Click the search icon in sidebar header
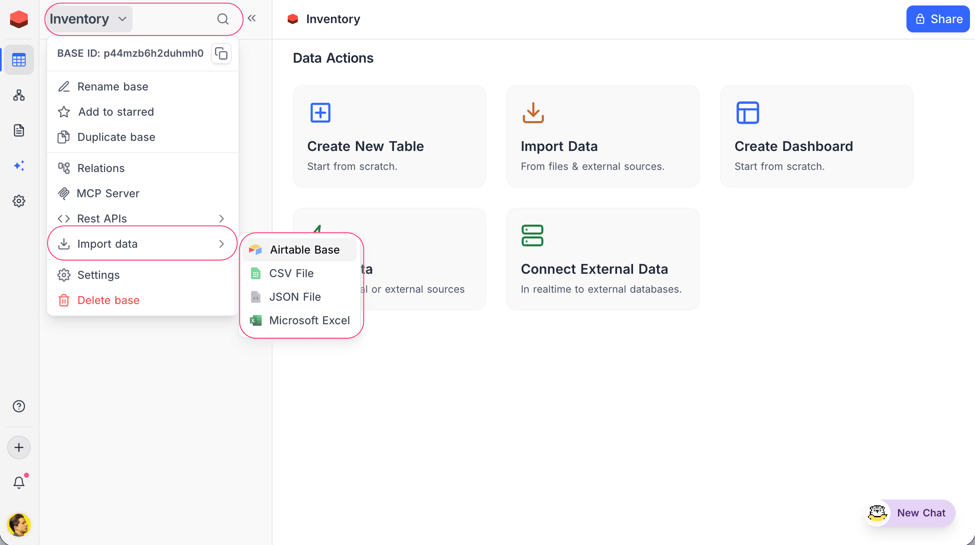975x545 pixels. [223, 19]
